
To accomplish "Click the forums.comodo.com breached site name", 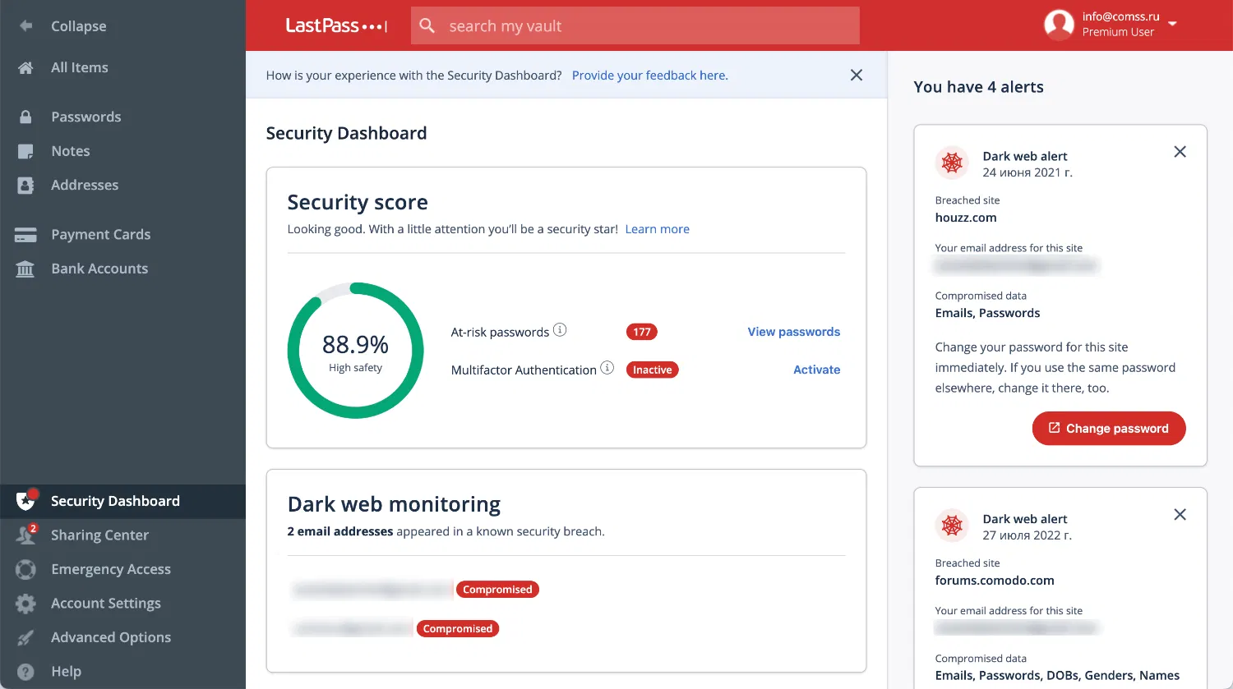I will (x=995, y=581).
